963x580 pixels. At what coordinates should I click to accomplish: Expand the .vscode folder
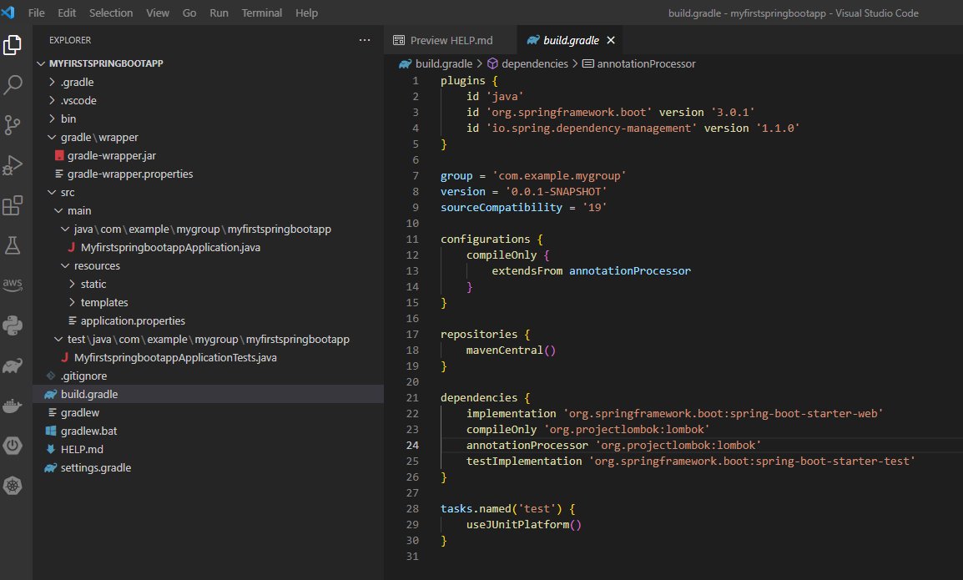tap(53, 100)
